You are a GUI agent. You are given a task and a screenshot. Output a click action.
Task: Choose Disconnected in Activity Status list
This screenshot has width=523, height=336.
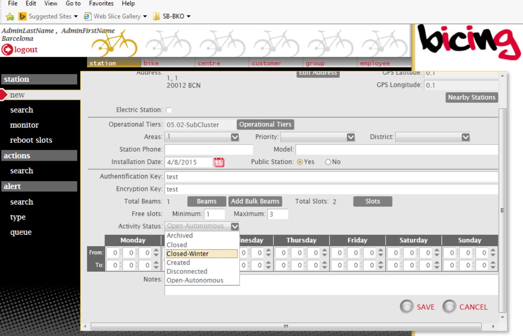click(x=202, y=271)
